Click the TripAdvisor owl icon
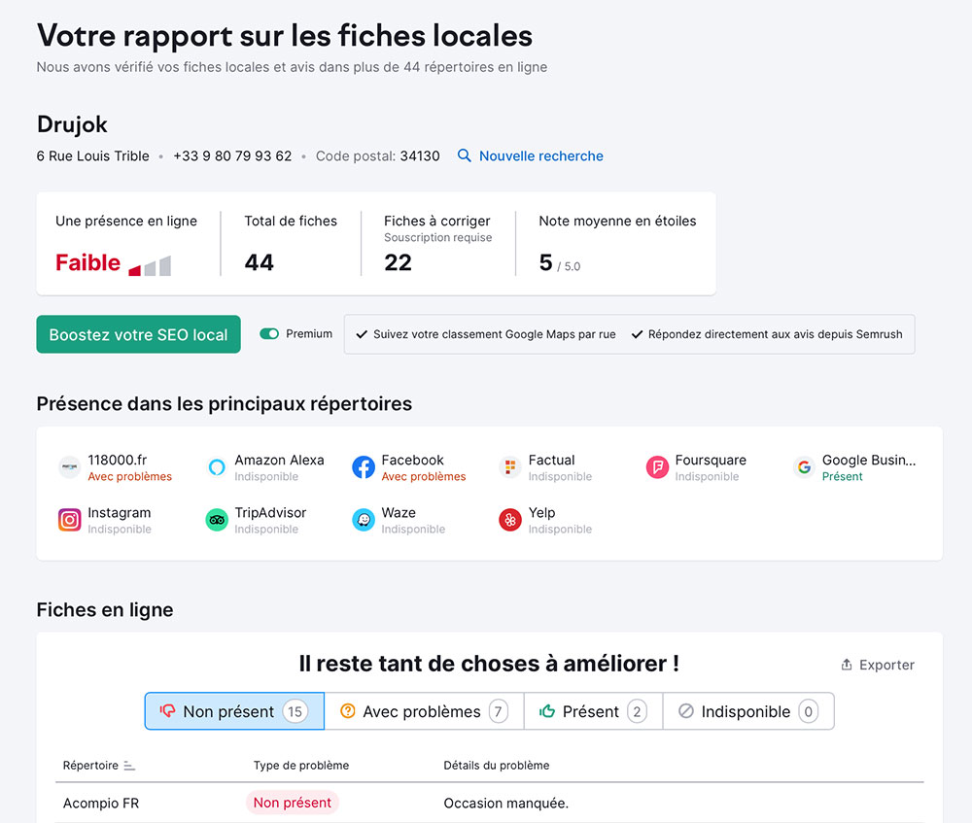 coord(217,520)
